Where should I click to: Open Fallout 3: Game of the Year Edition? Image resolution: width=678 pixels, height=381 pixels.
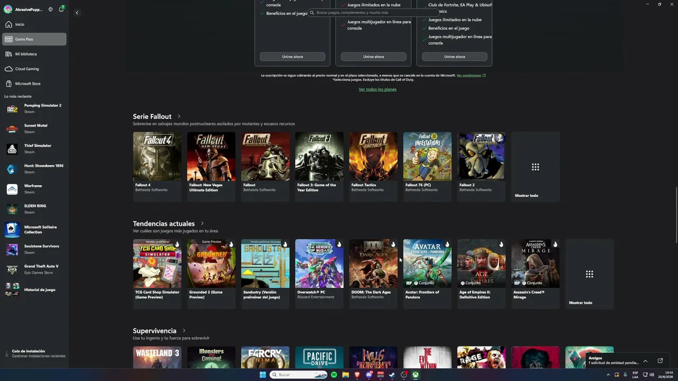click(x=319, y=167)
